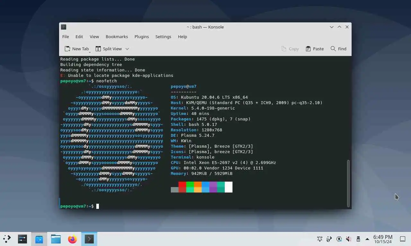Expand the New Tab dropdown arrow
Viewport: 411px width, 246px height.
click(x=90, y=52)
